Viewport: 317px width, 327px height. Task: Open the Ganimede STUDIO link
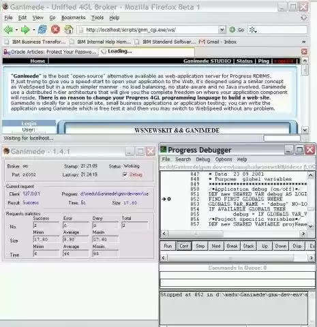click(x=207, y=61)
